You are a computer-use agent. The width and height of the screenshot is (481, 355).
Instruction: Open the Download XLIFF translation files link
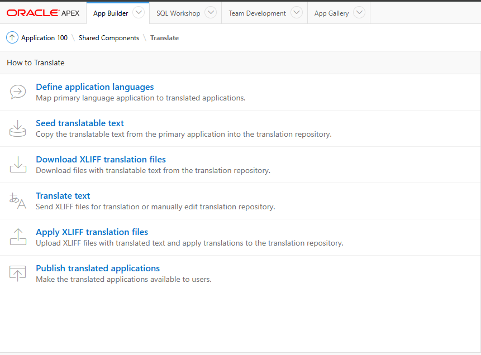click(101, 160)
